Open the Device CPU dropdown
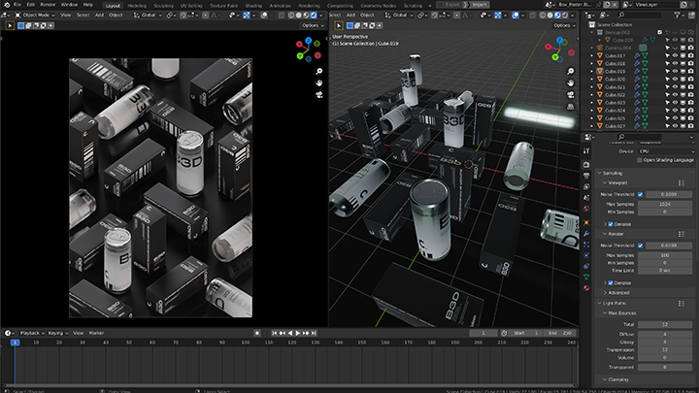 pyautogui.click(x=666, y=151)
